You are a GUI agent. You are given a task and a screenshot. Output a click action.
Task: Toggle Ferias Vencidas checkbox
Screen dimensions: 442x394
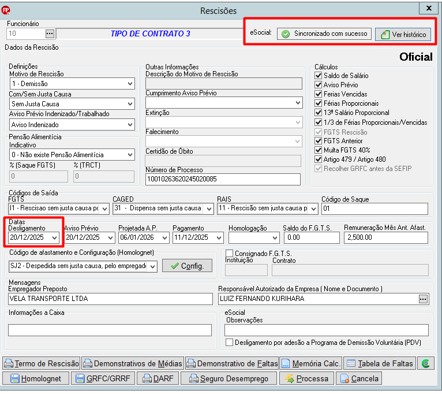[319, 94]
